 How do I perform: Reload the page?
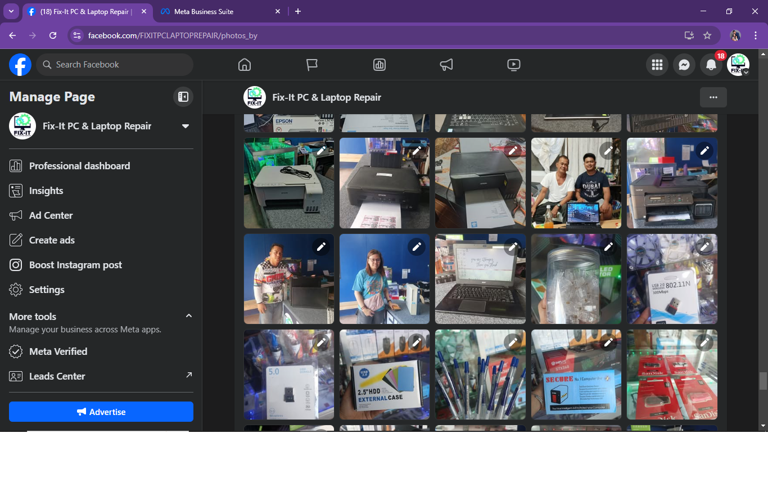click(53, 35)
